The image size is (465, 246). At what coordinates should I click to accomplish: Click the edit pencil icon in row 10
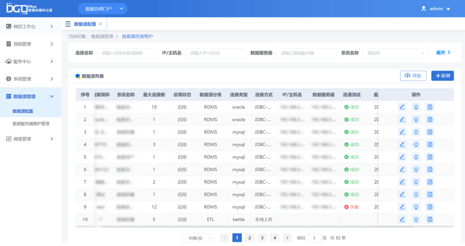402,219
